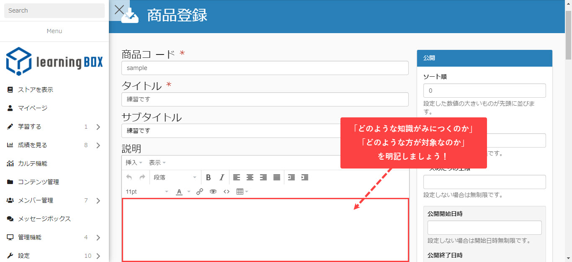The image size is (572, 262).
Task: Toggle preview with the eye icon
Action: point(213,192)
